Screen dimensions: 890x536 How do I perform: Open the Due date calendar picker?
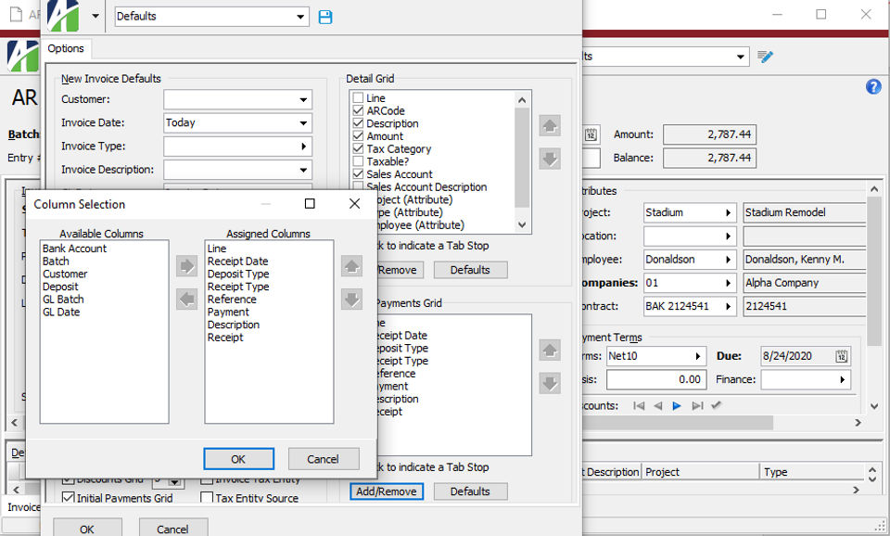pyautogui.click(x=841, y=356)
